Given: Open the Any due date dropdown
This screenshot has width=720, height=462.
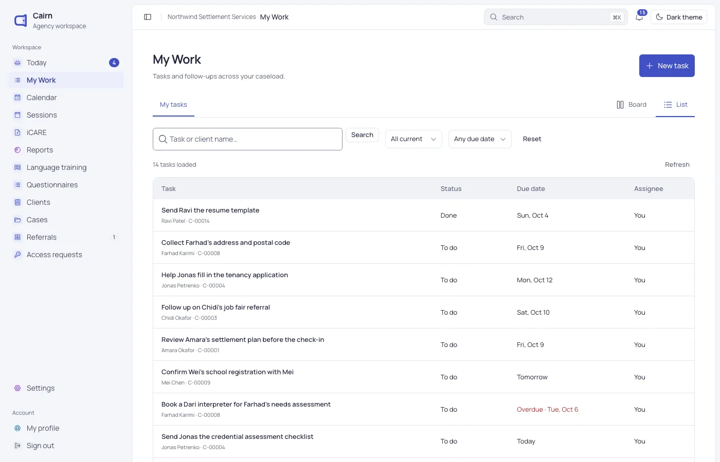Looking at the screenshot, I should click(x=480, y=139).
